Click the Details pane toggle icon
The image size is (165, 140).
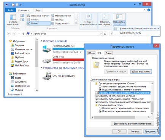[22, 19]
